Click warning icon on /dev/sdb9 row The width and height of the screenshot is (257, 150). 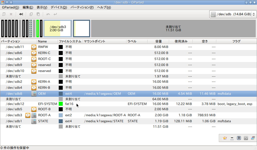click(x=34, y=65)
